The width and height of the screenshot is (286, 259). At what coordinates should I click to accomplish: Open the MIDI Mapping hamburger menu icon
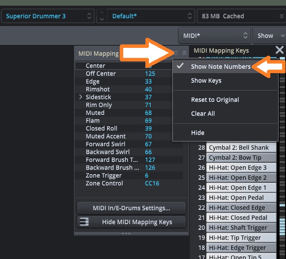(176, 53)
